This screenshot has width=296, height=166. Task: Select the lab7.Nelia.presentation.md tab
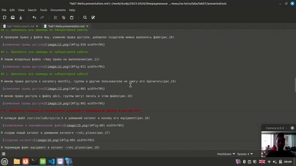point(66,26)
